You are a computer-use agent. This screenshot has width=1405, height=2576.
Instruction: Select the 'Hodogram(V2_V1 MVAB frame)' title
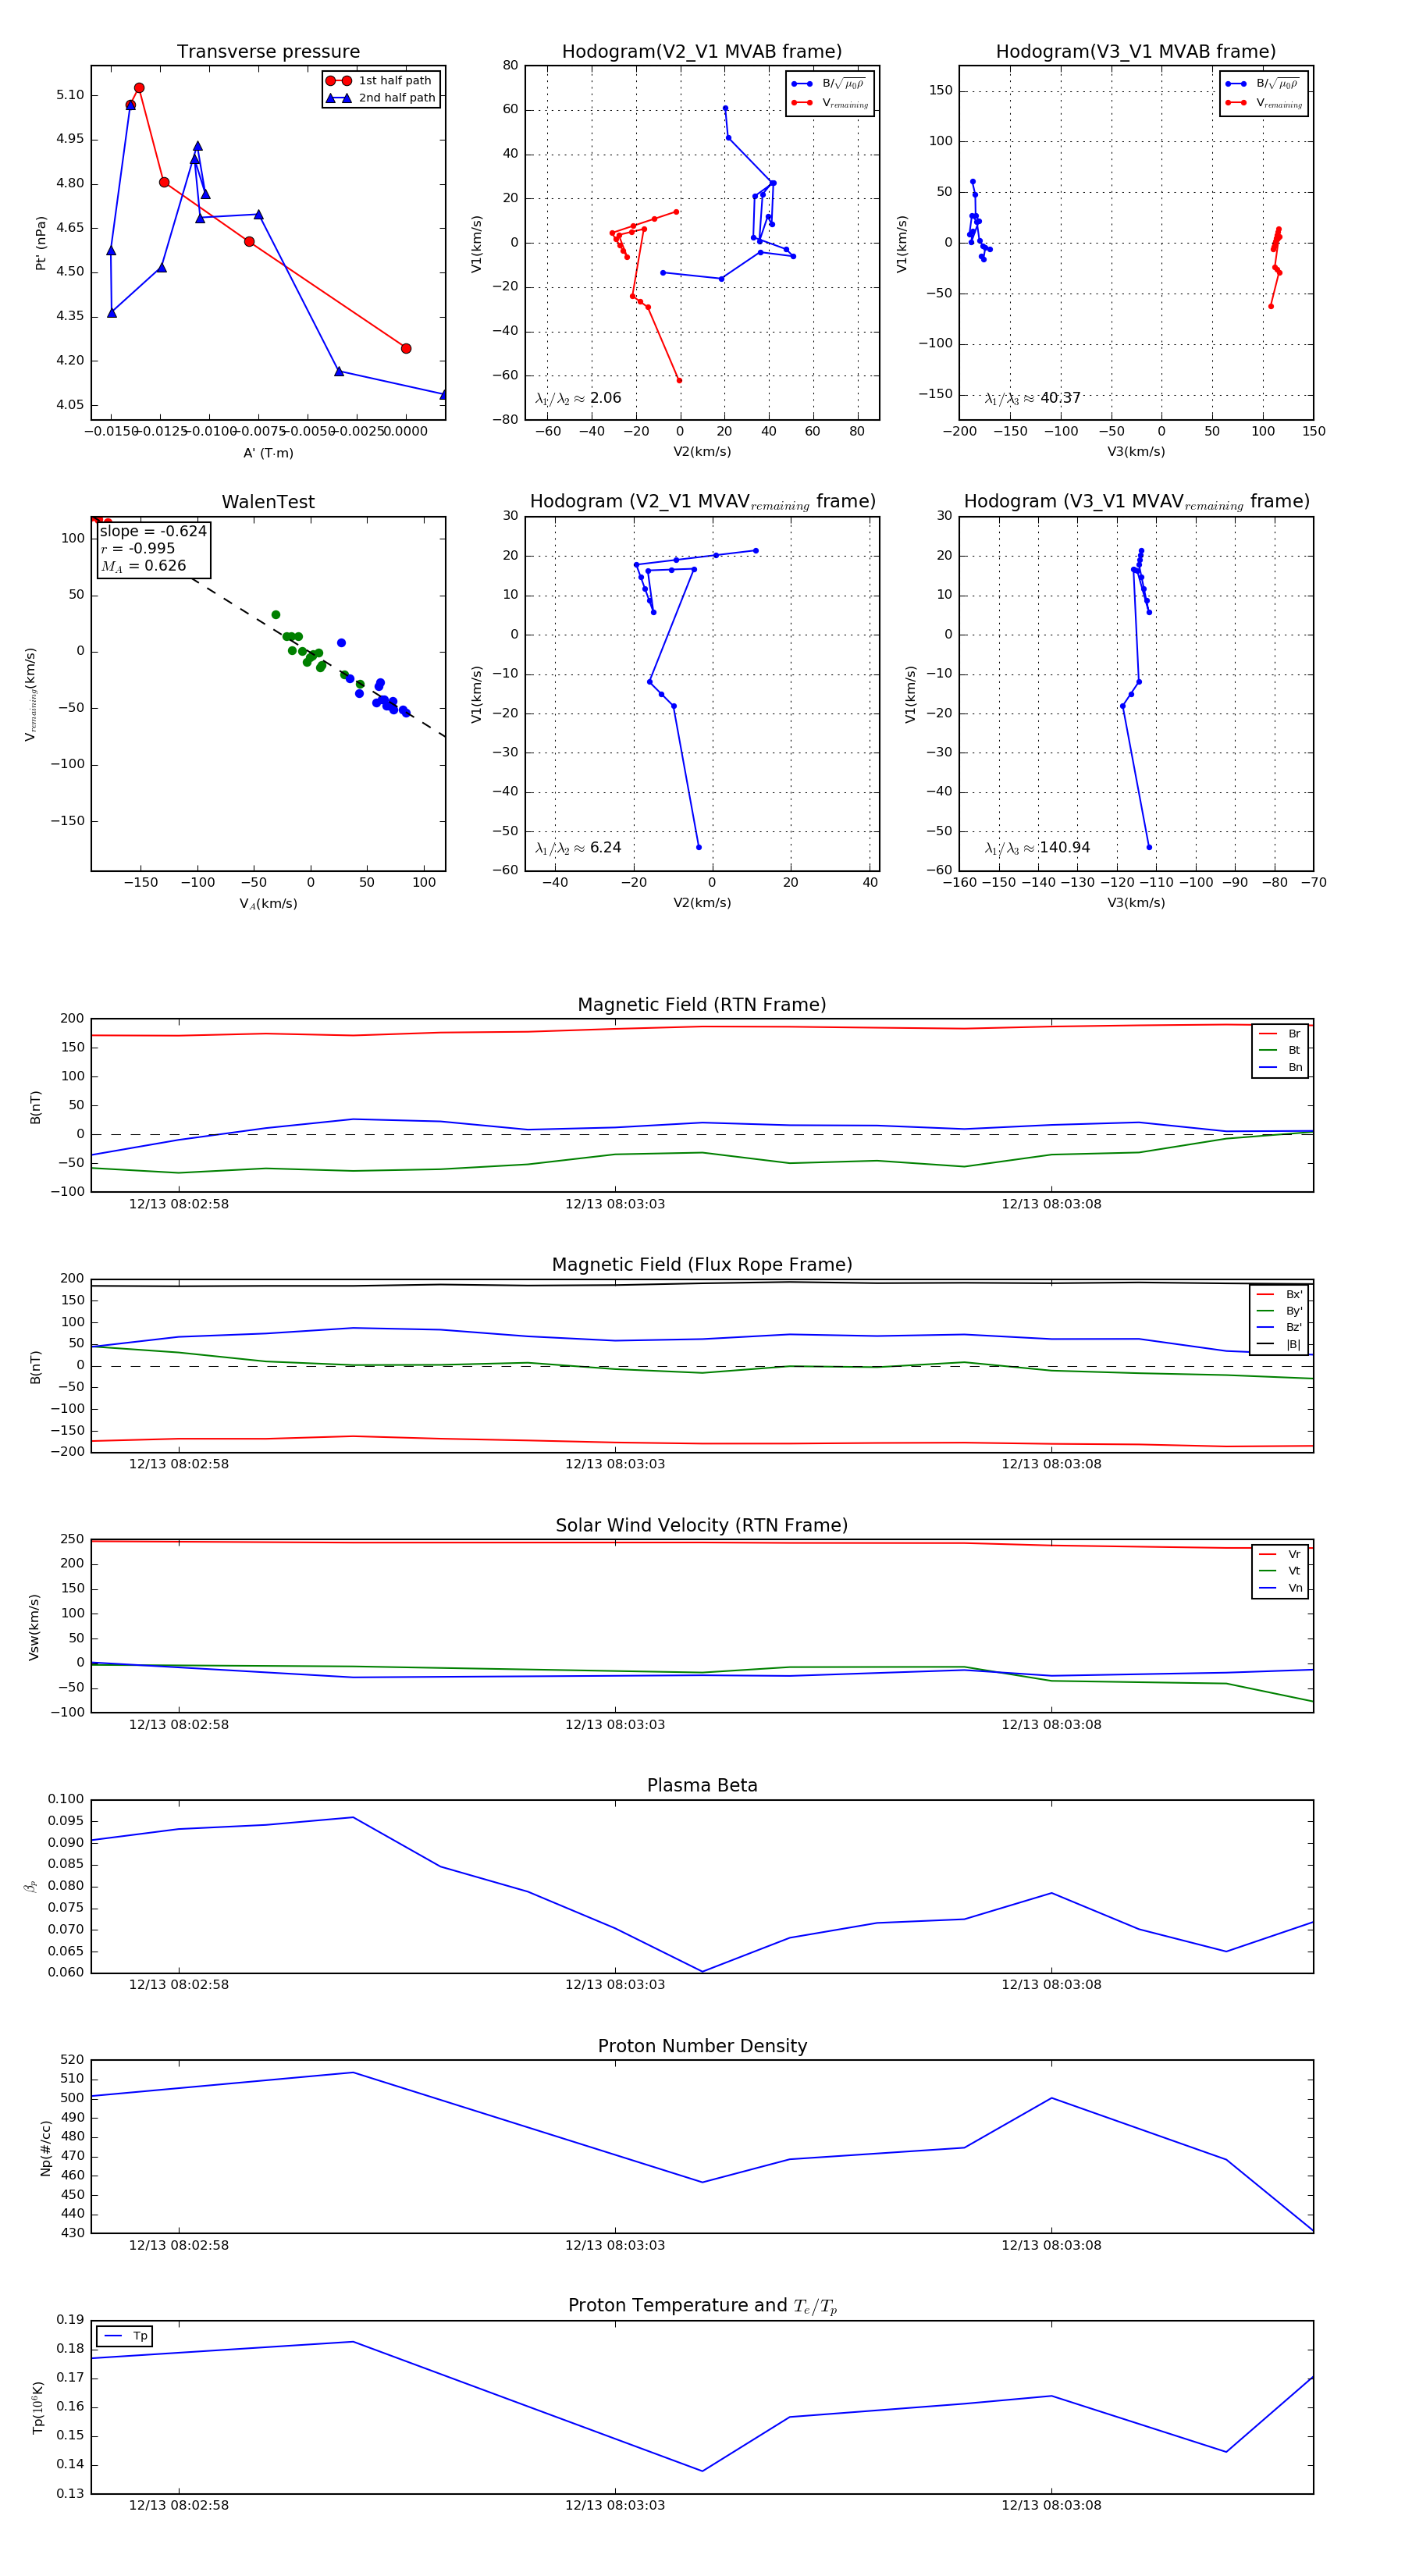(x=702, y=52)
